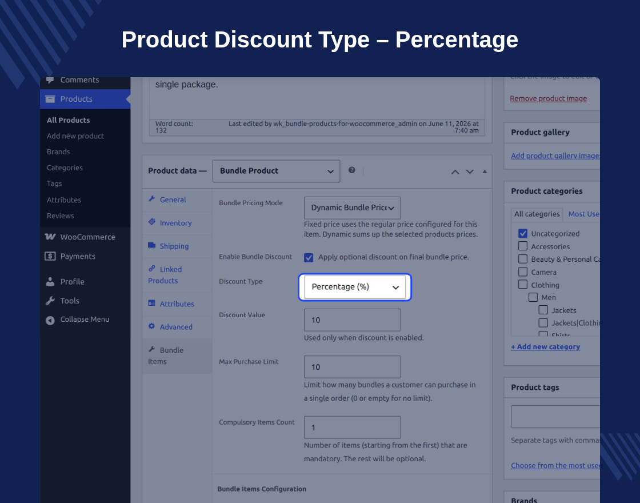Check Beauty & Personal Care category

click(523, 259)
